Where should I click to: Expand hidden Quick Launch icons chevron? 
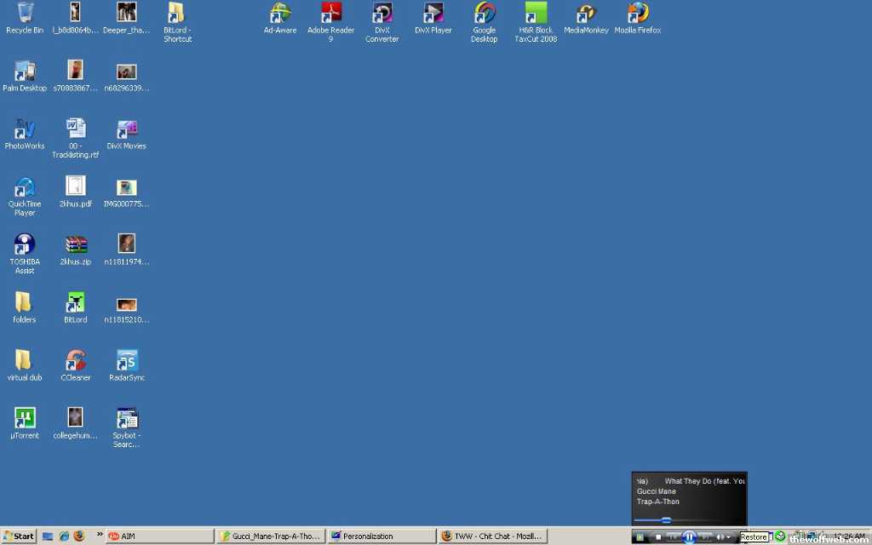pyautogui.click(x=100, y=535)
